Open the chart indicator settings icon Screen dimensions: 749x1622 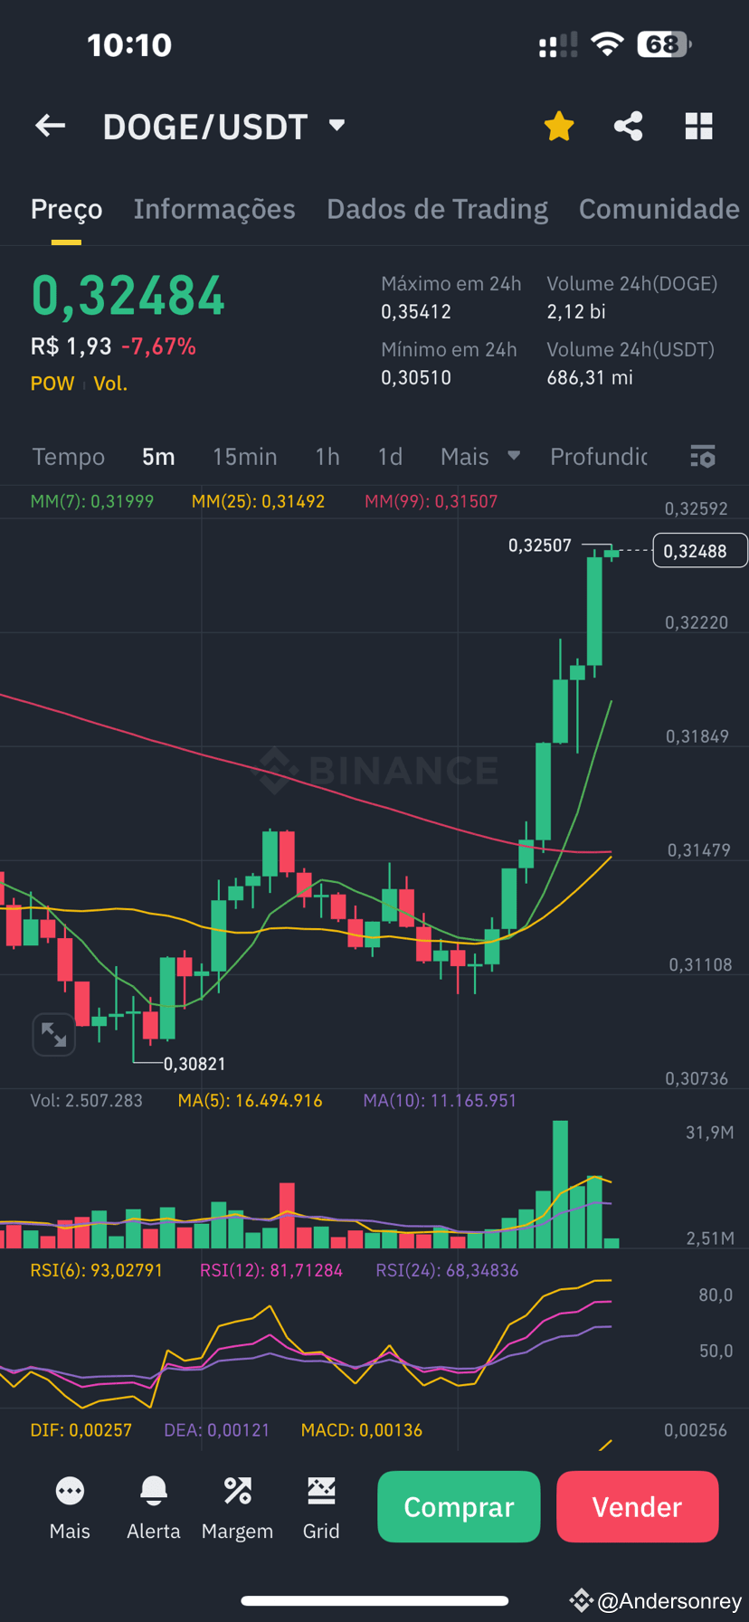pyautogui.click(x=703, y=456)
